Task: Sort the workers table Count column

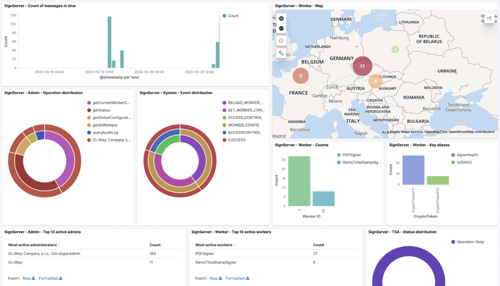Action: pos(320,245)
